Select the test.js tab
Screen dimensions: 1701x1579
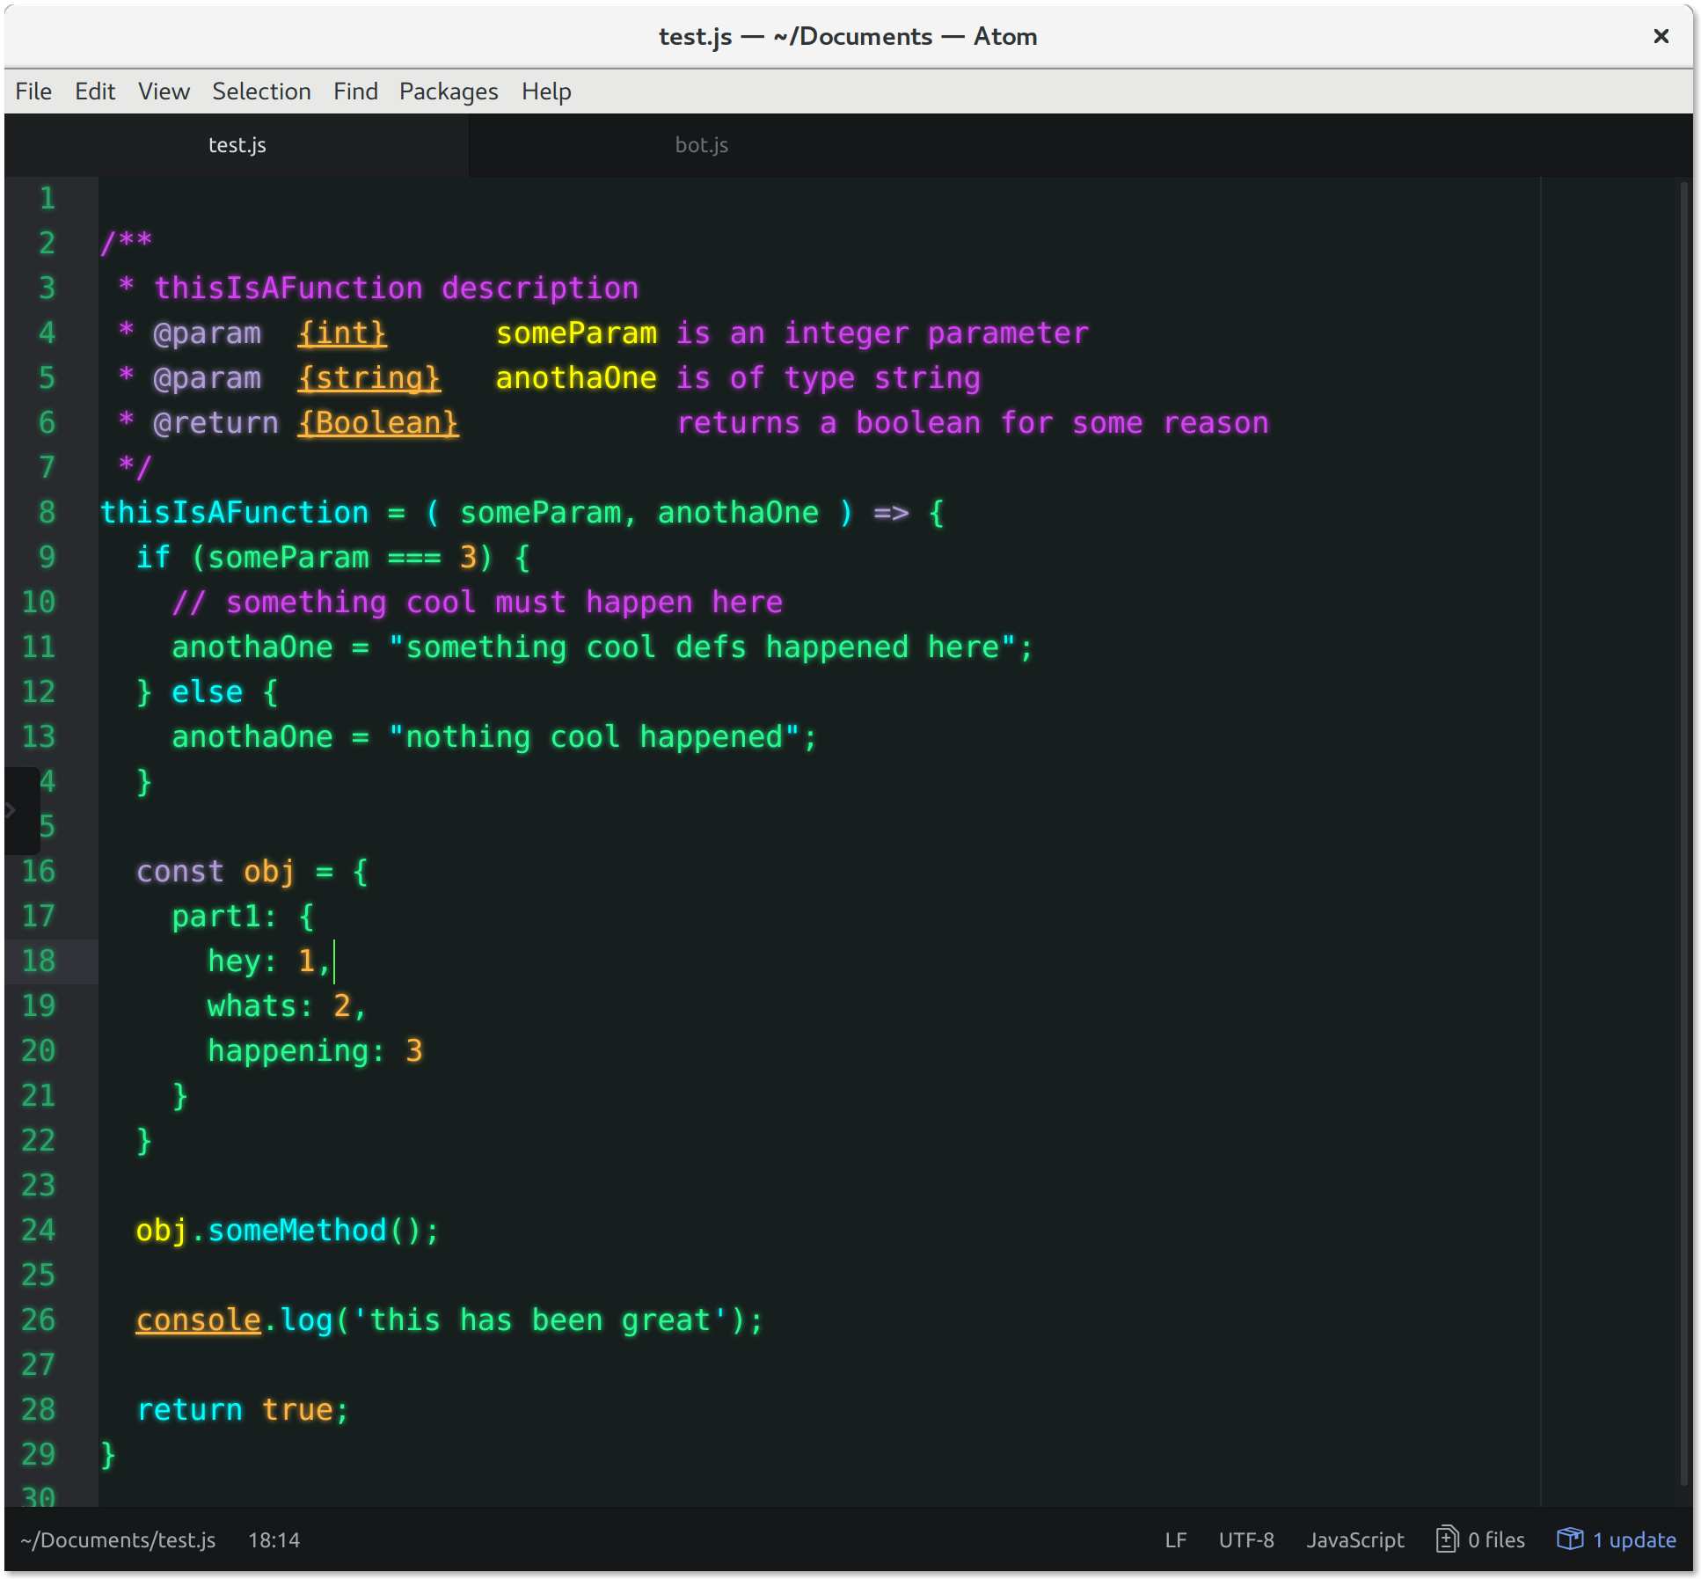pyautogui.click(x=237, y=145)
